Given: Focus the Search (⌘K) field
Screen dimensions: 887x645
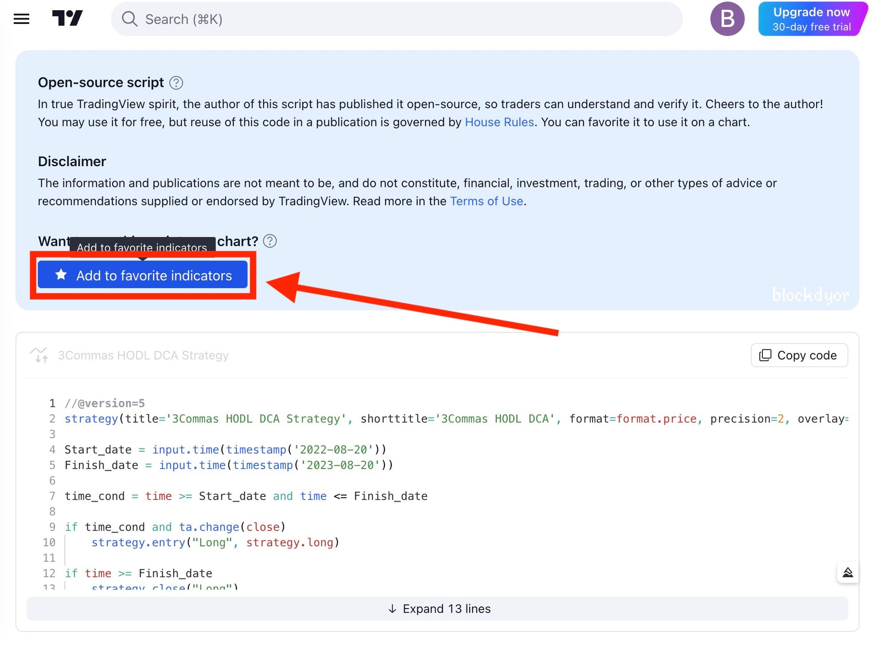Looking at the screenshot, I should point(396,19).
